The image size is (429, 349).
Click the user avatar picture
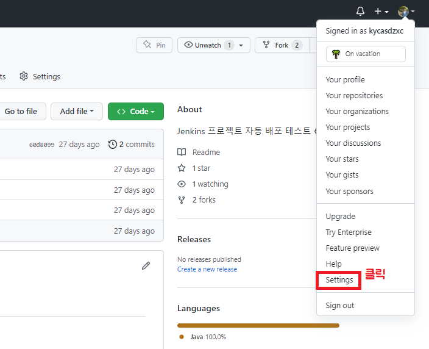click(x=403, y=12)
